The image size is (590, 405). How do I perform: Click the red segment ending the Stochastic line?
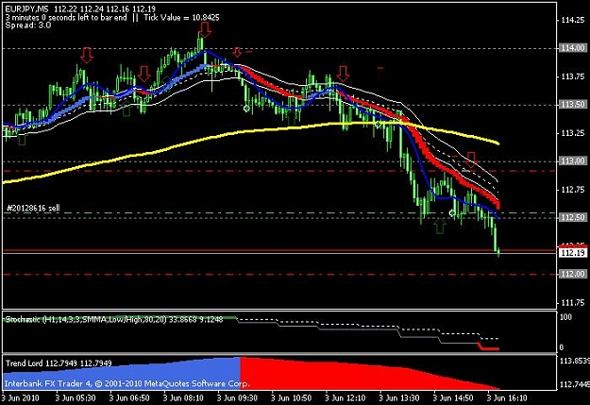click(x=489, y=347)
